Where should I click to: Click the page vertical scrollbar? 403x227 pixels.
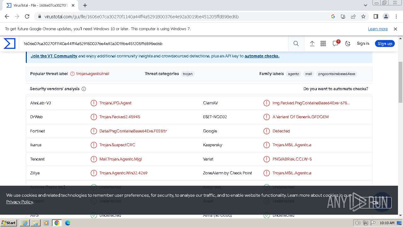click(x=400, y=82)
